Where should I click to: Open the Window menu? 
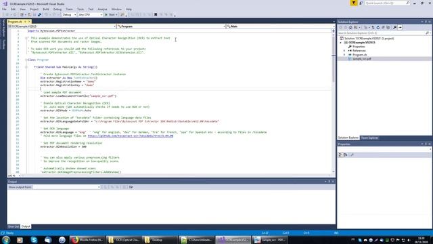[116, 9]
